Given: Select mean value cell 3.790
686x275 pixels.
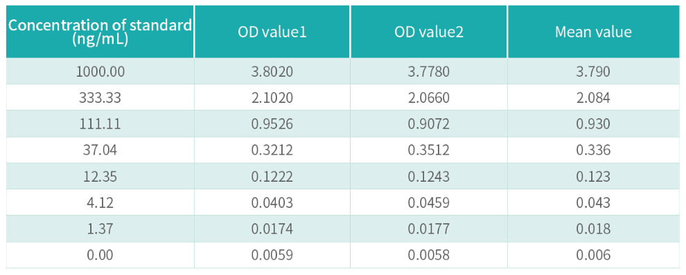Looking at the screenshot, I should click(594, 71).
